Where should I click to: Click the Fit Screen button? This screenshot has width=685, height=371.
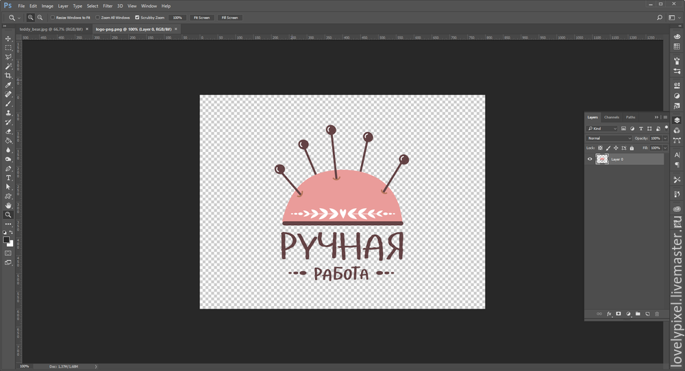pyautogui.click(x=201, y=17)
